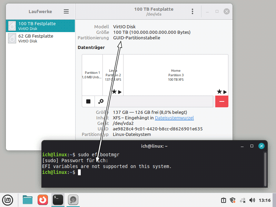The height and width of the screenshot is (207, 276).
Task: Select Home Partition 3 block
Action: (176, 75)
